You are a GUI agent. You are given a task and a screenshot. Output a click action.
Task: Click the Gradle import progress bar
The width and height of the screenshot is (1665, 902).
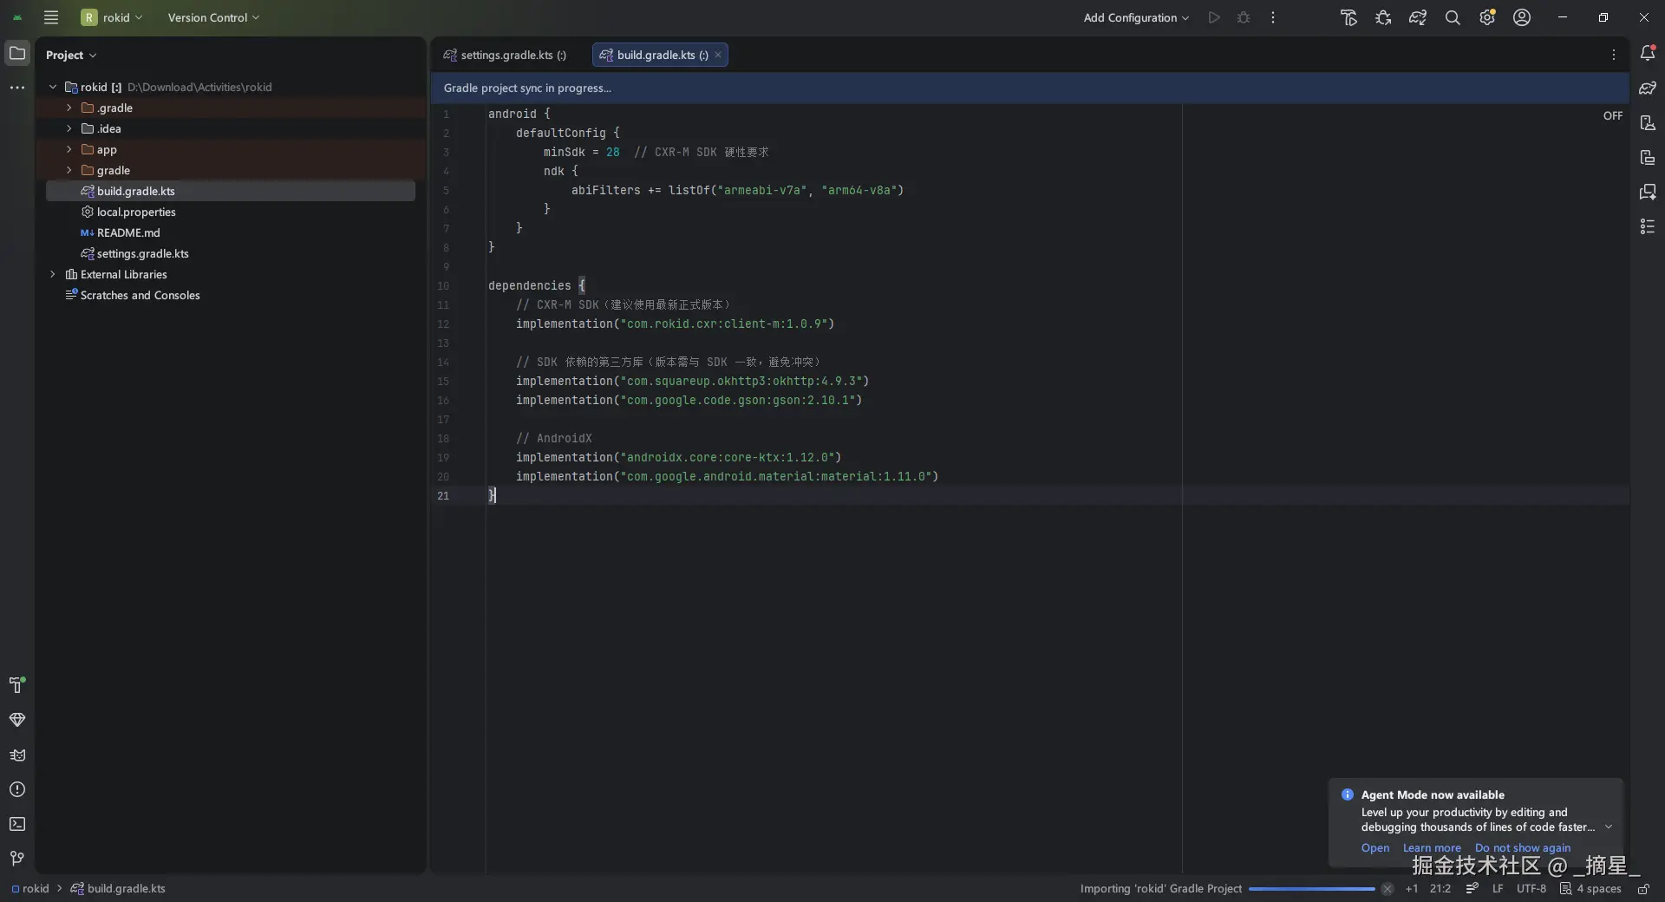click(1311, 888)
